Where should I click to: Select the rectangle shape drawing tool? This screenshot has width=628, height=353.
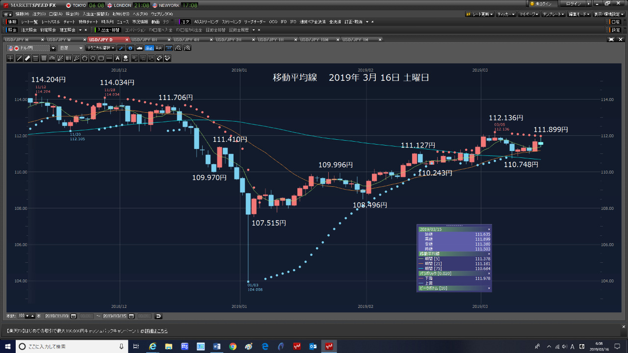101,58
